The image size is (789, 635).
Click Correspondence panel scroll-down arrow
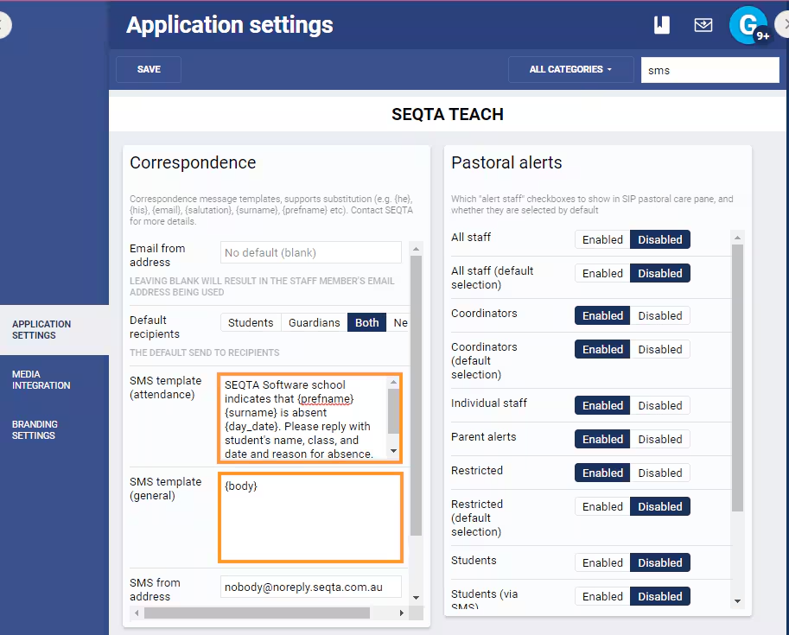click(416, 598)
